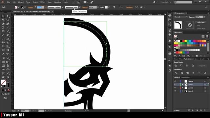
Task: Click horizontal scrollbar thumb below canvas
Action: tap(129, 111)
